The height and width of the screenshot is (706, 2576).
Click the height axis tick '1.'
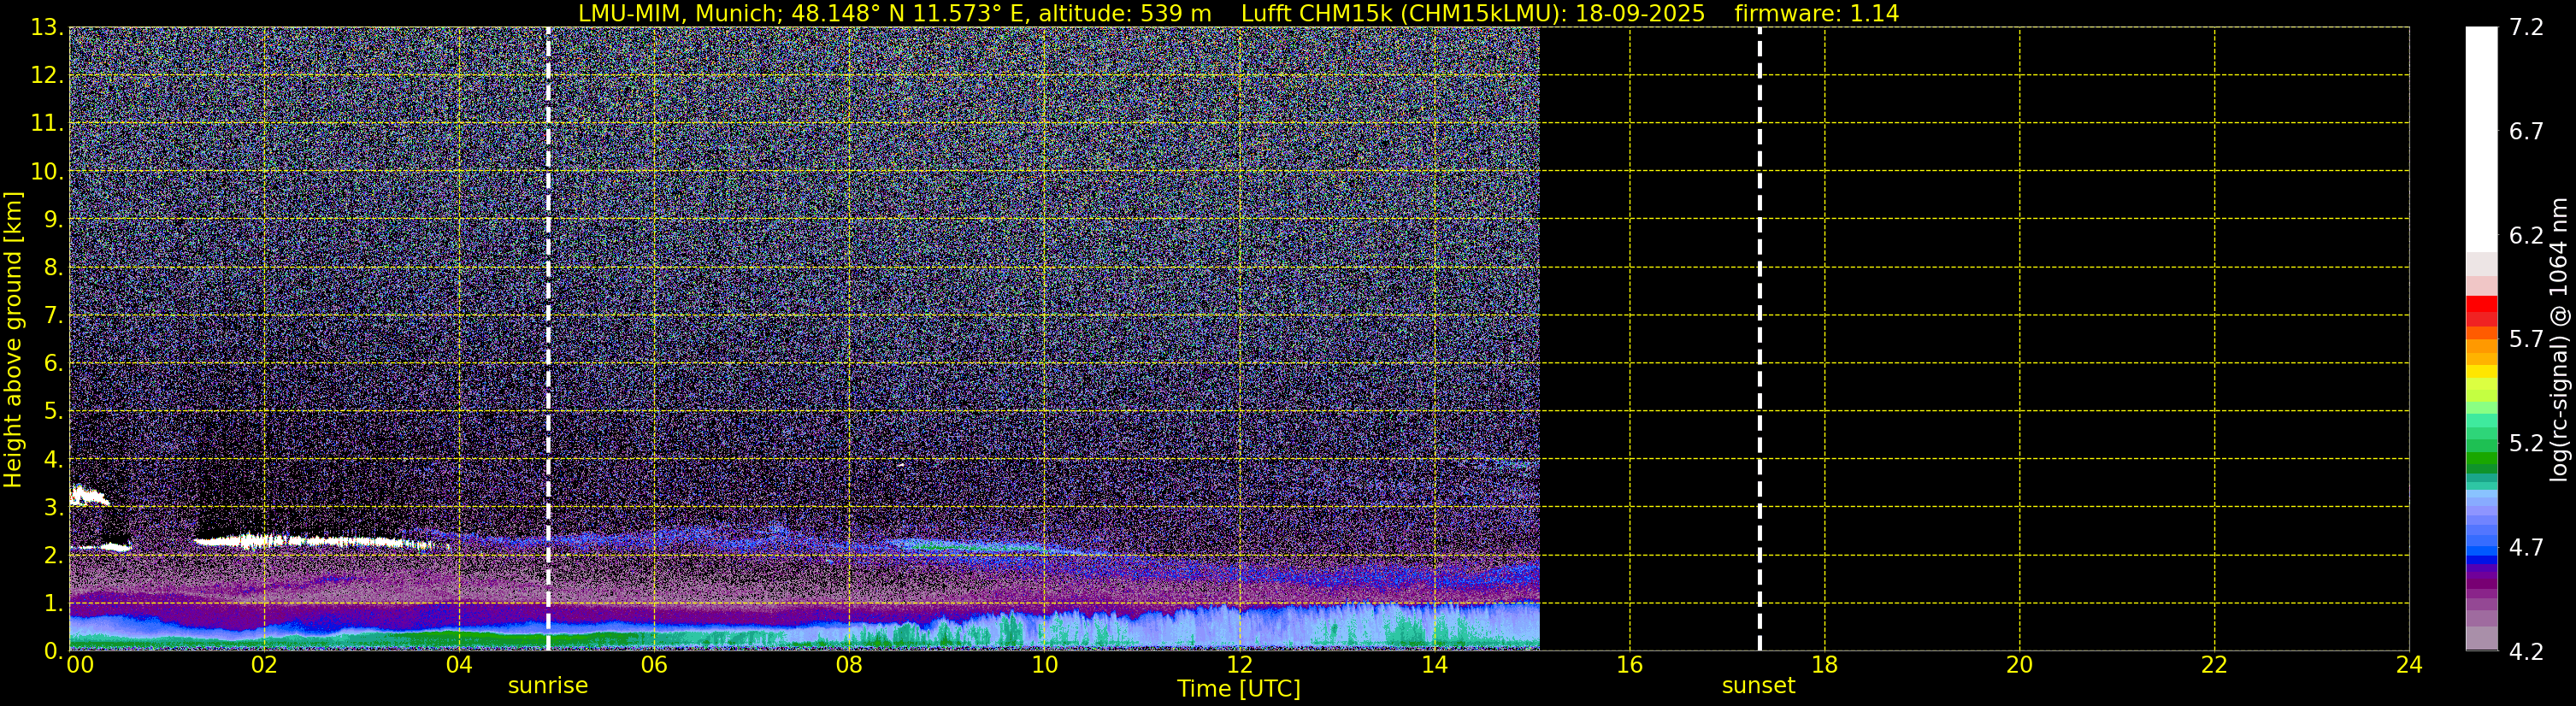(53, 604)
